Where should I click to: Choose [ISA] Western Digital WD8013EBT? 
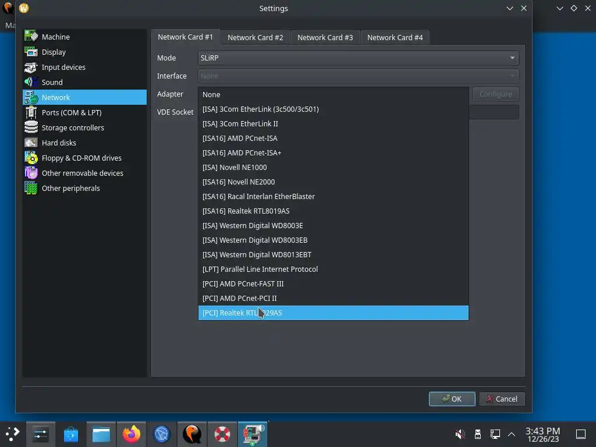[334, 255]
